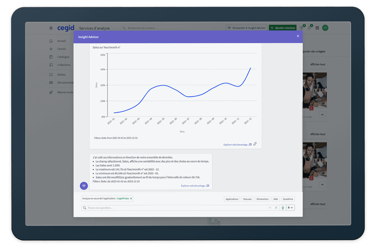376x248 pixels.
Task: Close the Insight Advisor dialog
Action: tap(298, 36)
